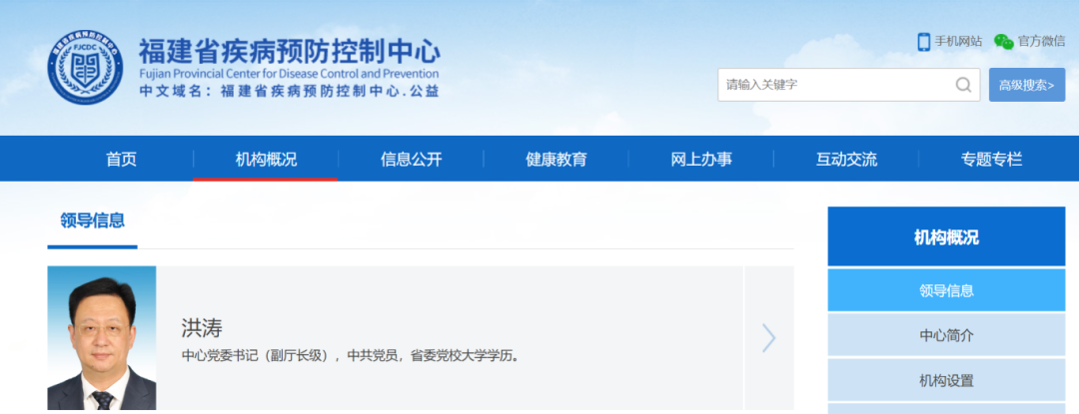Select the 领导信息 tab heading

(x=92, y=221)
